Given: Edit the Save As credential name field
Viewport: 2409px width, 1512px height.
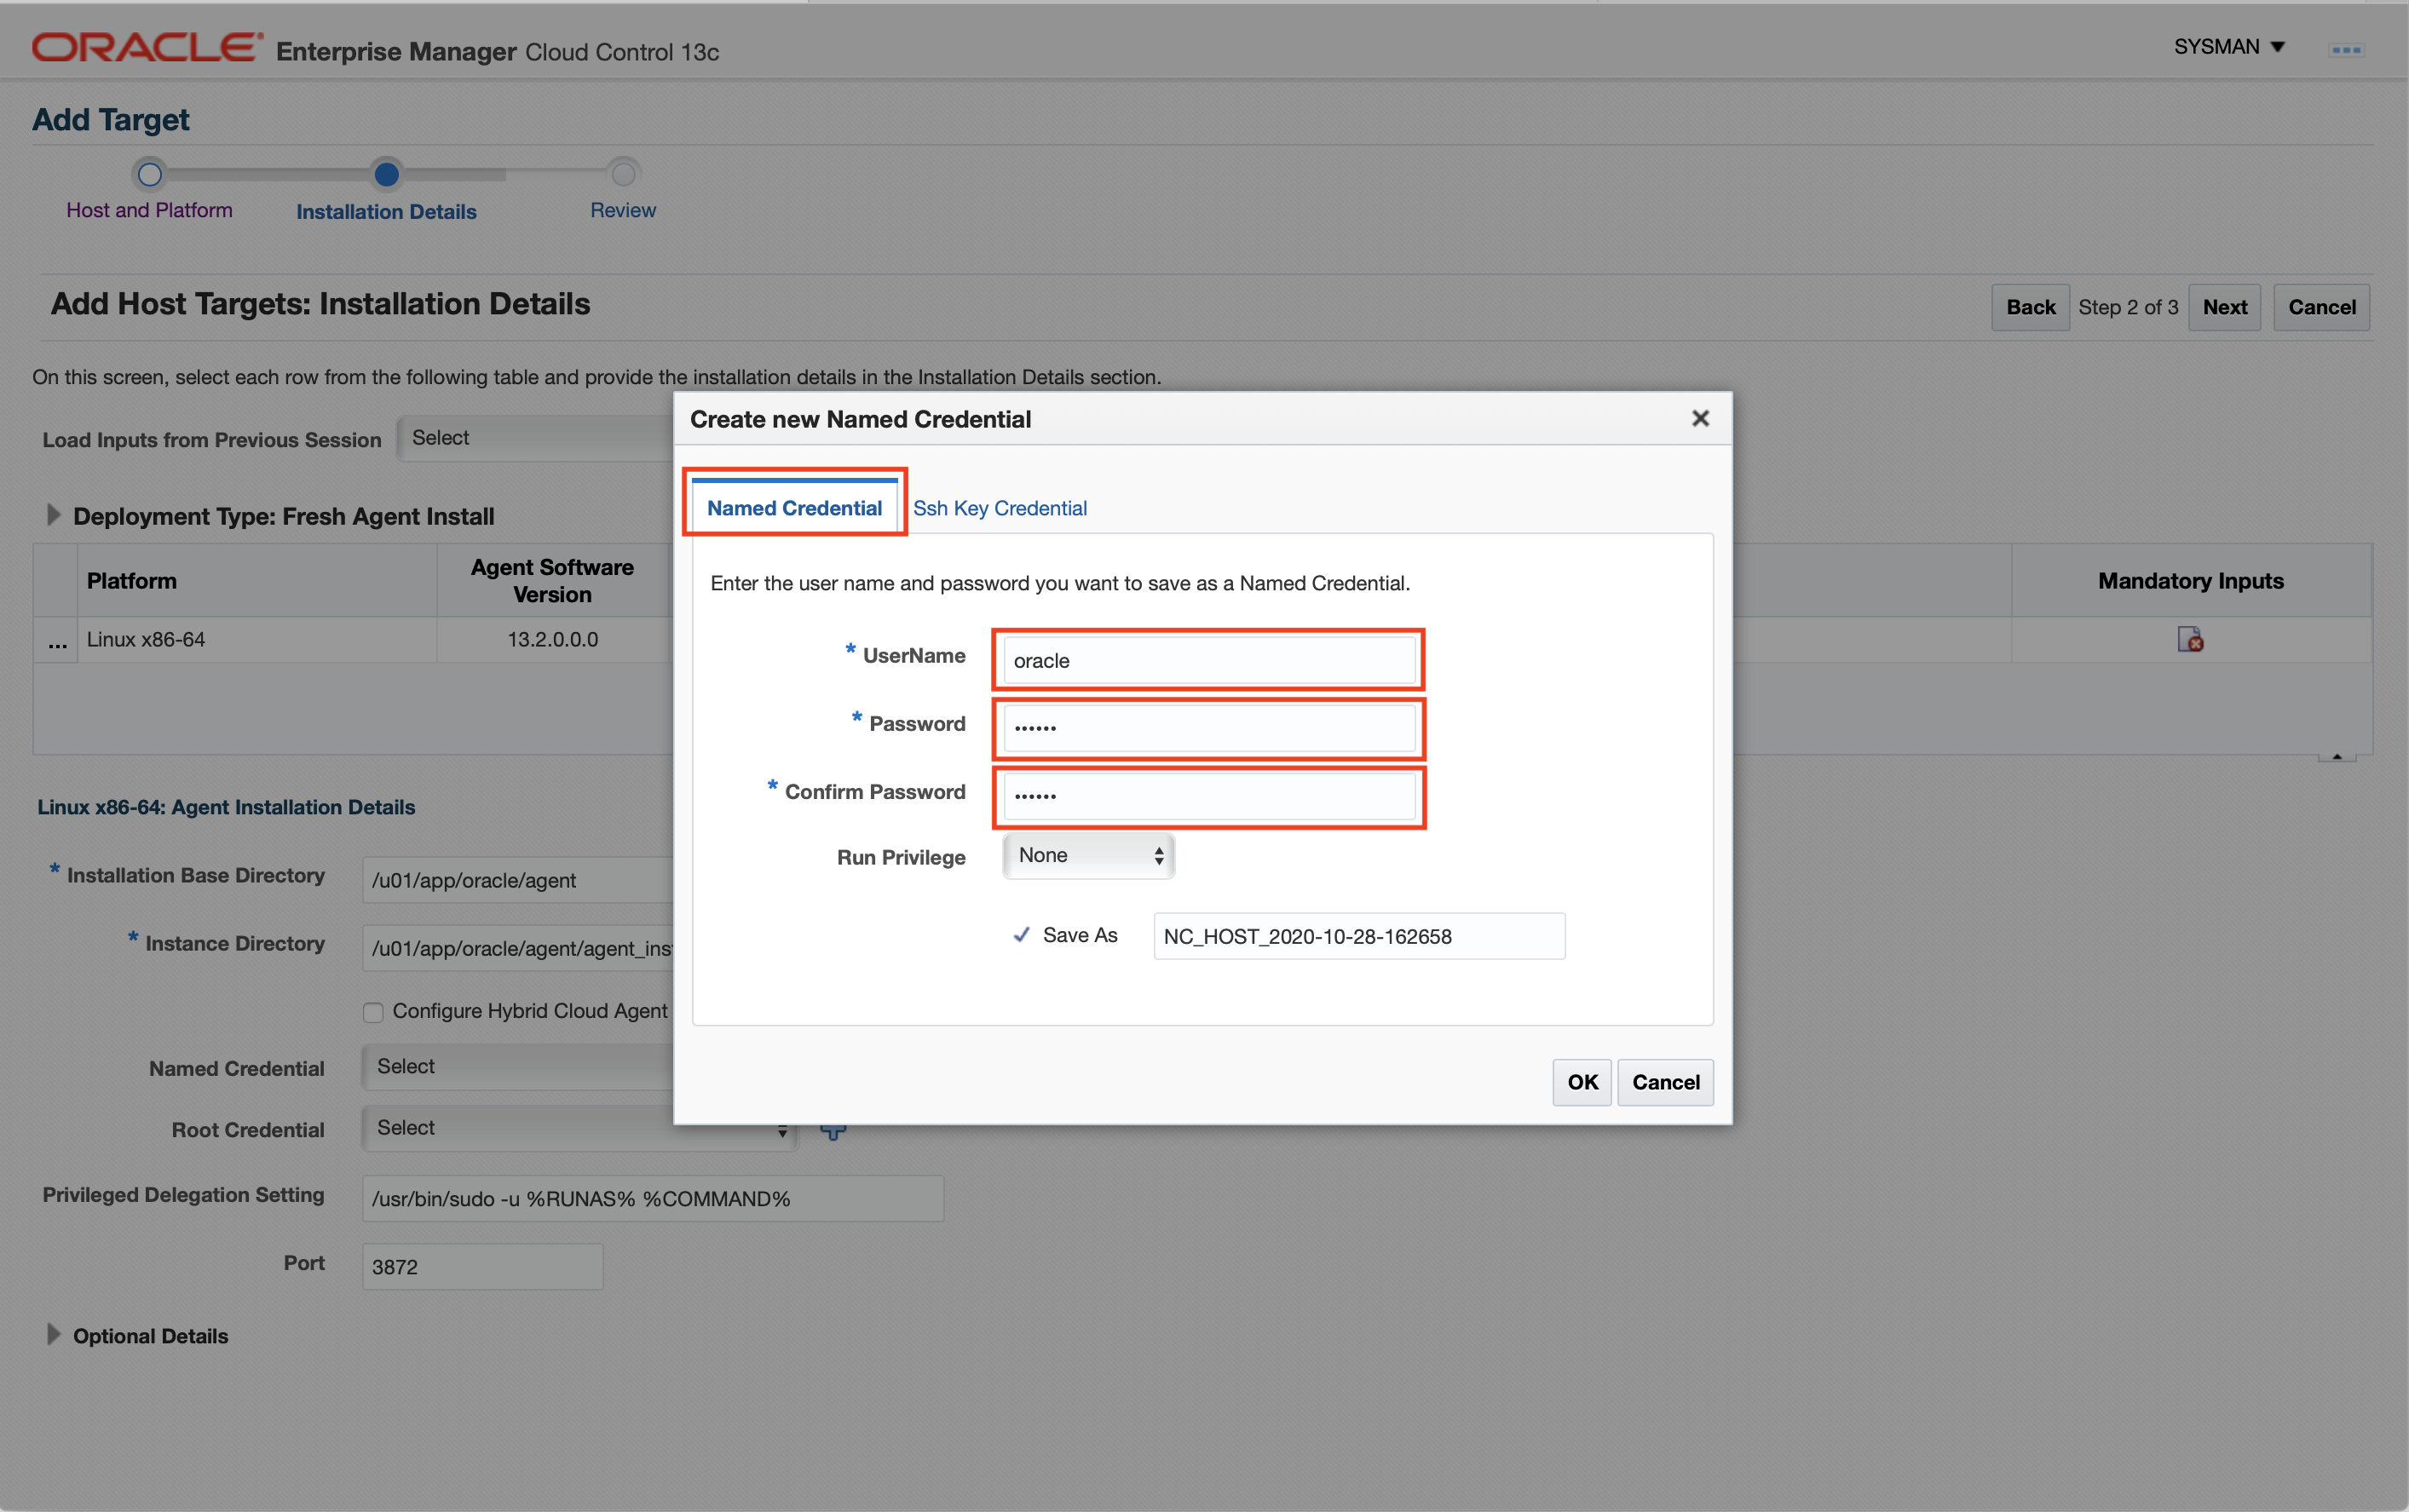Looking at the screenshot, I should (1358, 936).
